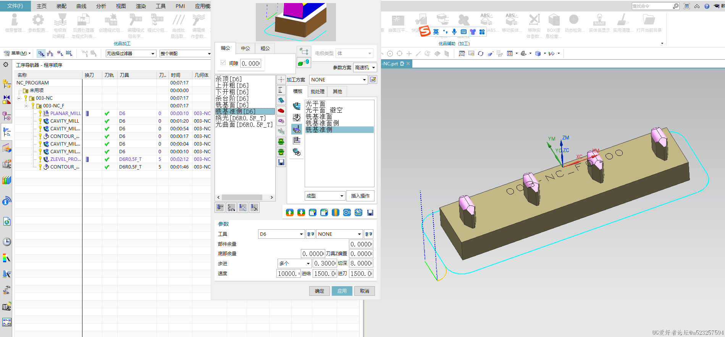This screenshot has height=337, width=725.
Task: Open the 工具 D6 dropdown
Action: tap(281, 234)
